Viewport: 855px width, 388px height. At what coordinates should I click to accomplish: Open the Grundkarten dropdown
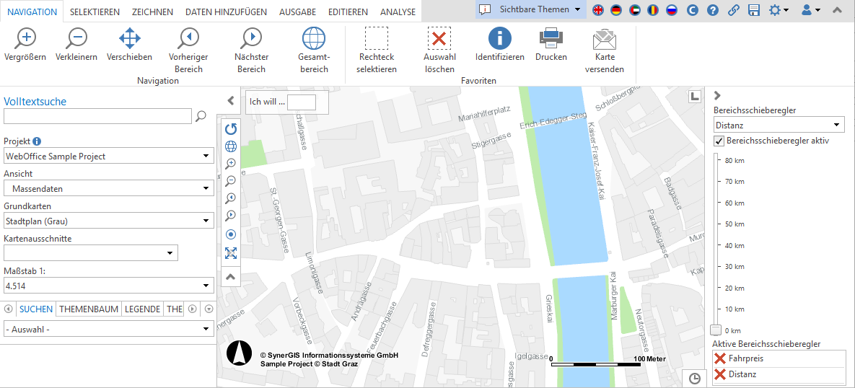(x=108, y=221)
